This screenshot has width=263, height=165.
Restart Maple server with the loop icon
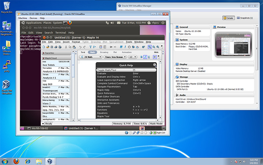point(137,47)
